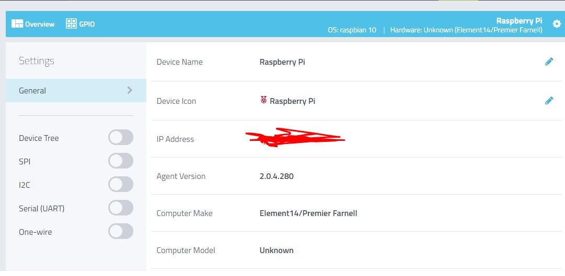The height and width of the screenshot is (276, 565).
Task: Click the Computer Model label
Action: coord(186,250)
